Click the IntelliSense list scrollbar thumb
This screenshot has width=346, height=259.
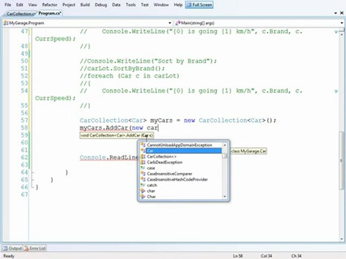(225, 156)
